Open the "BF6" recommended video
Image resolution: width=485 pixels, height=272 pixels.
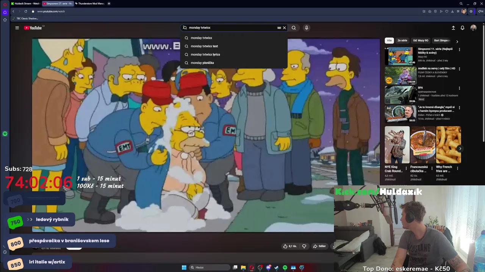pyautogui.click(x=401, y=95)
